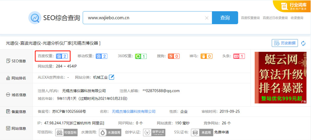Open the 历史数据 history data button
The height and width of the screenshot is (140, 311).
285,43
